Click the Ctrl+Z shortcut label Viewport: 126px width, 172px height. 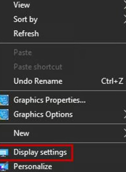112,81
